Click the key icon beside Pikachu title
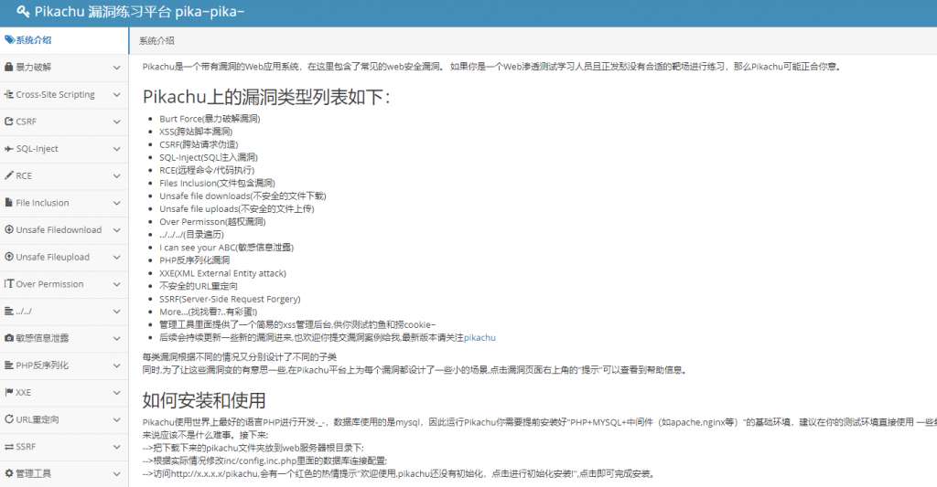The width and height of the screenshot is (937, 487). pyautogui.click(x=23, y=11)
